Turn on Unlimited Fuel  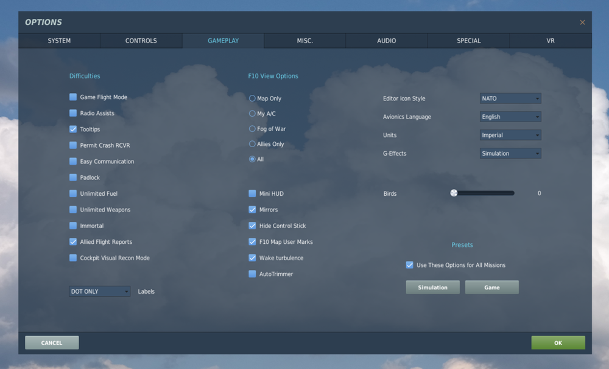tap(73, 193)
